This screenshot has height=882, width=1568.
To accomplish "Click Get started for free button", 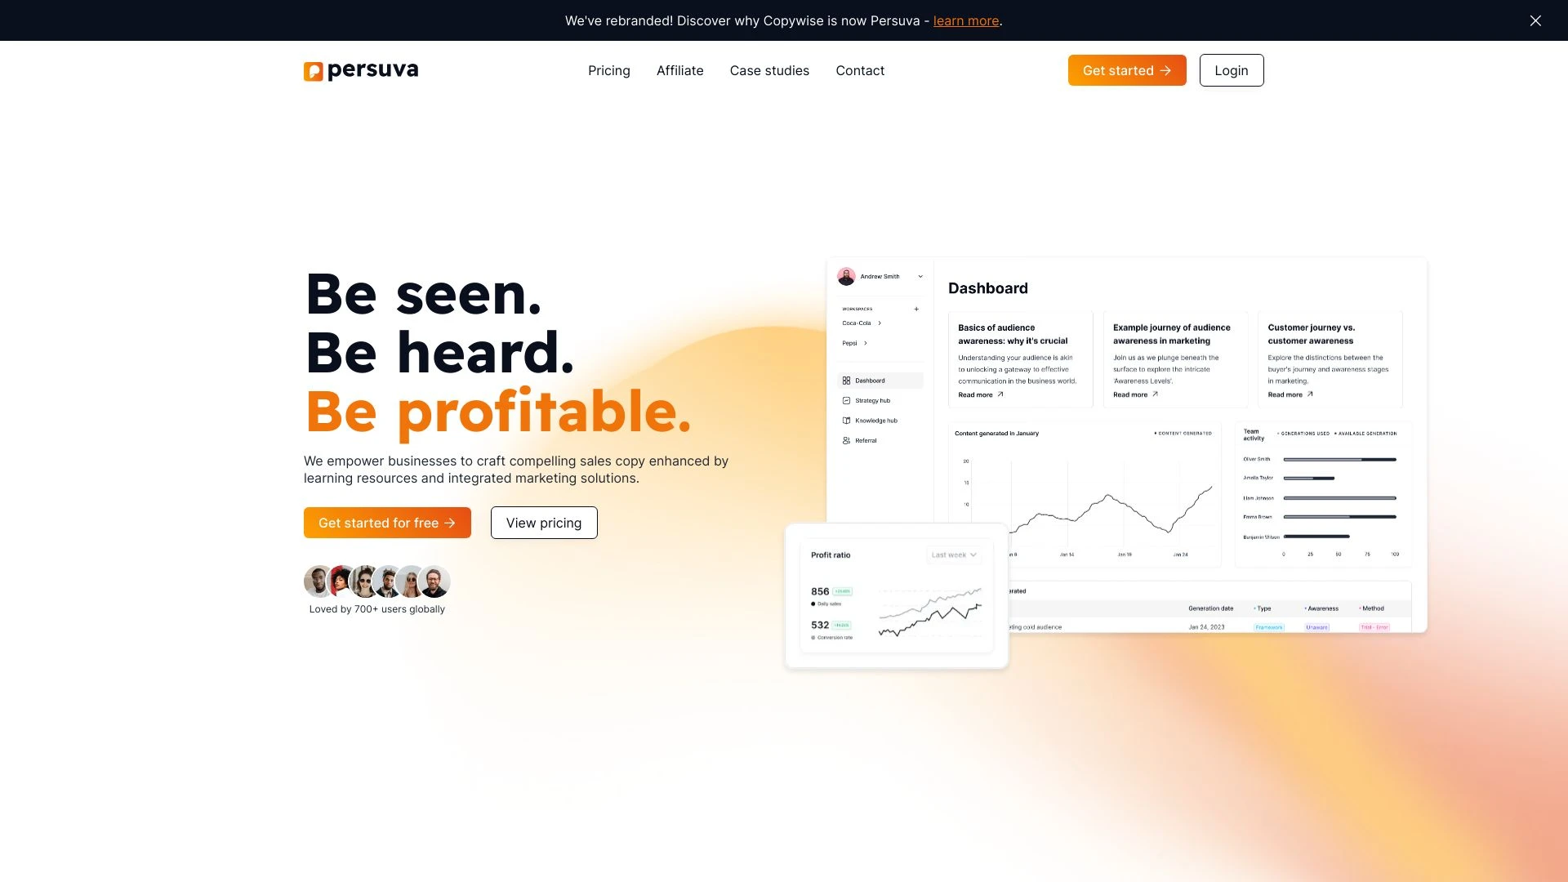I will coord(386,521).
